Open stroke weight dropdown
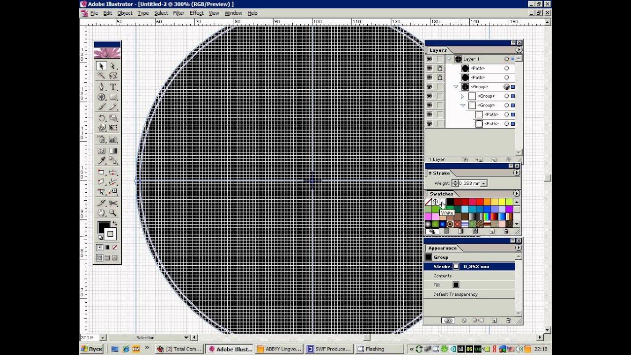Screen dimensions: 631x355 pyautogui.click(x=484, y=183)
